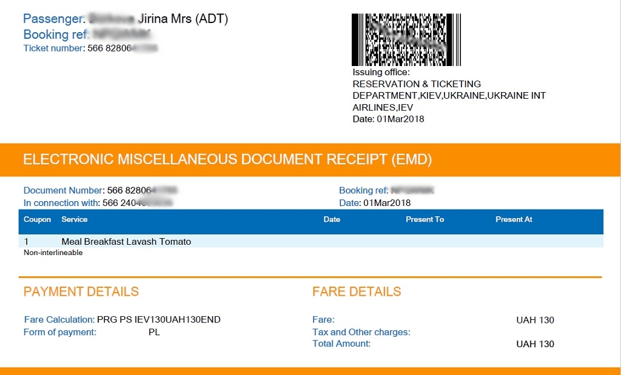Select the Ticket number text
The width and height of the screenshot is (621, 375).
90,48
